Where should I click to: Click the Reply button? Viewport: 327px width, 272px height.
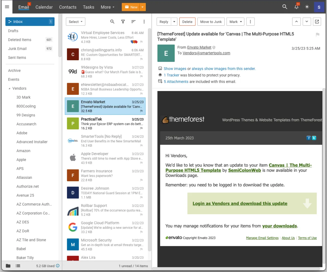[164, 22]
